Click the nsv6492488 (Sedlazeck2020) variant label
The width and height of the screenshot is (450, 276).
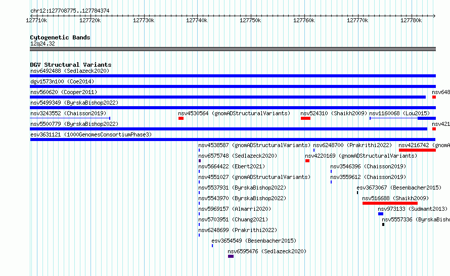(70, 71)
